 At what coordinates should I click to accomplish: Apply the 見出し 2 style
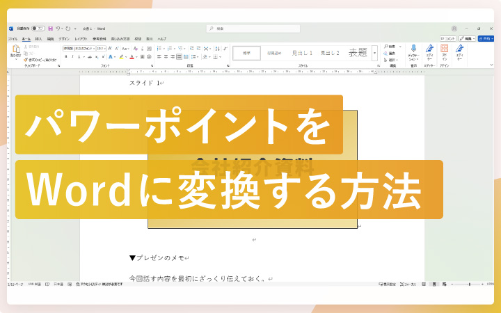pyautogui.click(x=330, y=53)
